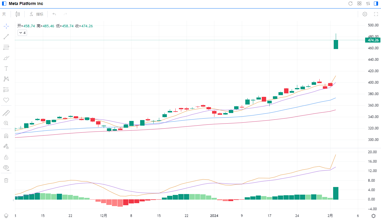Open the grid layout icon
Screen dimensions: 381x219
(x=359, y=4)
